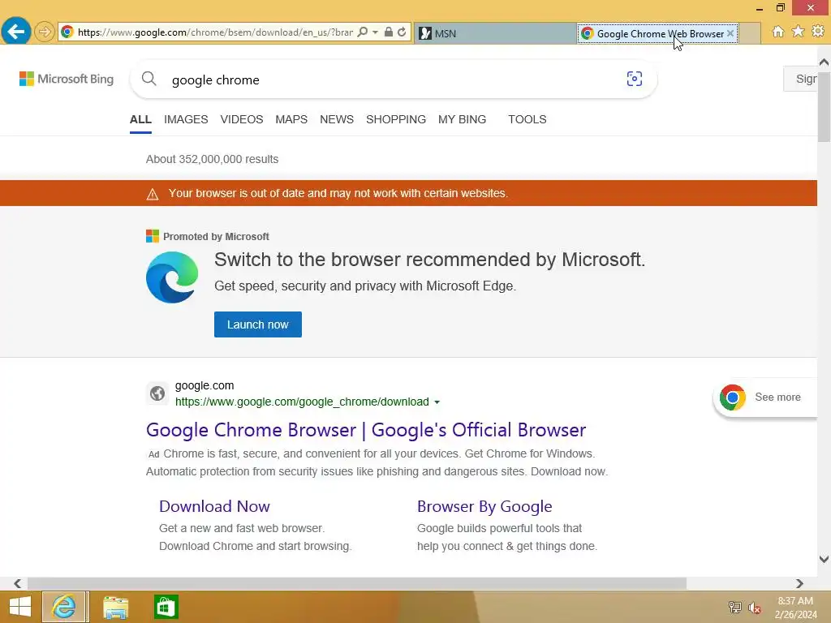The width and height of the screenshot is (831, 623).
Task: Click the network tray icon
Action: click(x=734, y=607)
